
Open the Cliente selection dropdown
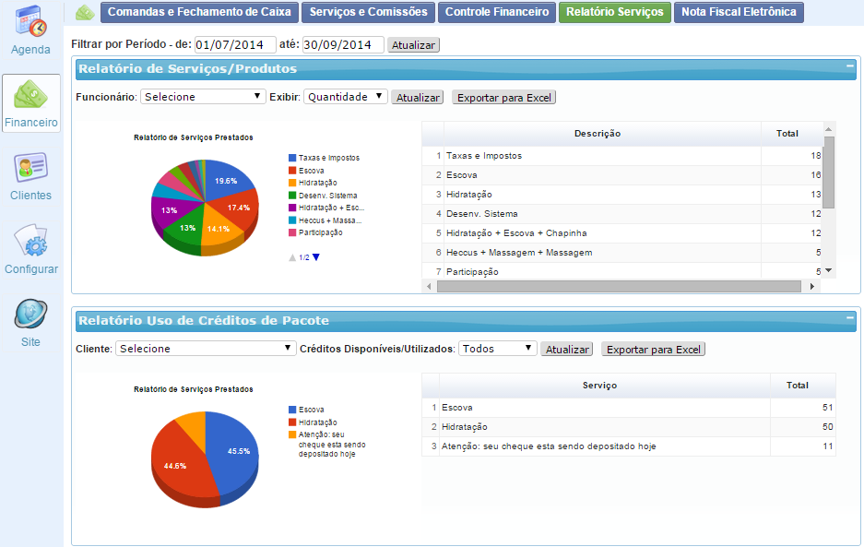pyautogui.click(x=205, y=349)
